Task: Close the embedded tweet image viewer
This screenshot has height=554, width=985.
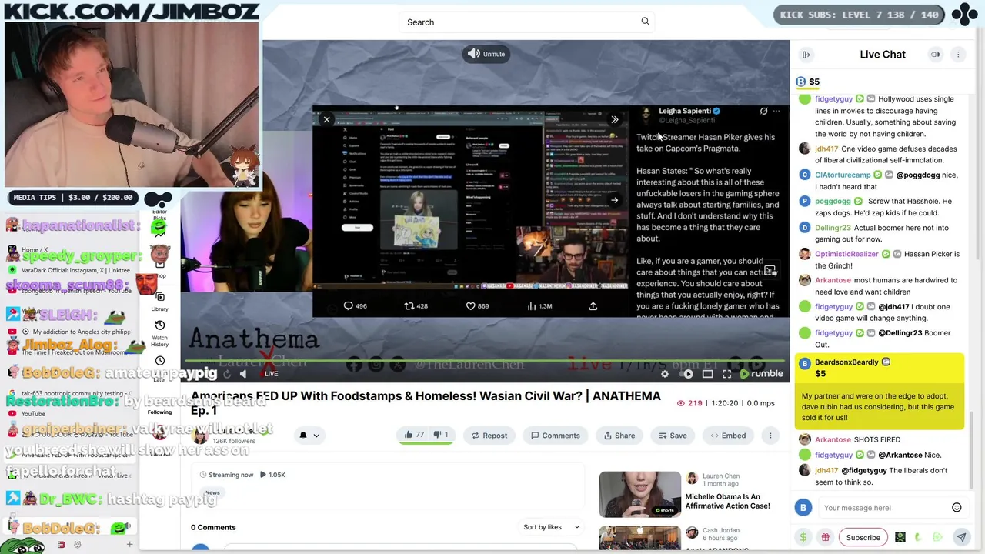Action: coord(326,119)
